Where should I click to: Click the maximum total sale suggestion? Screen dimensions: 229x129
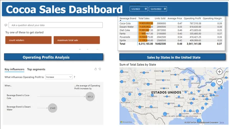coord(77,40)
